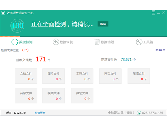Click the radar scan progress circle showing 100
Screen dimensions: 167x125
click(x=17, y=26)
